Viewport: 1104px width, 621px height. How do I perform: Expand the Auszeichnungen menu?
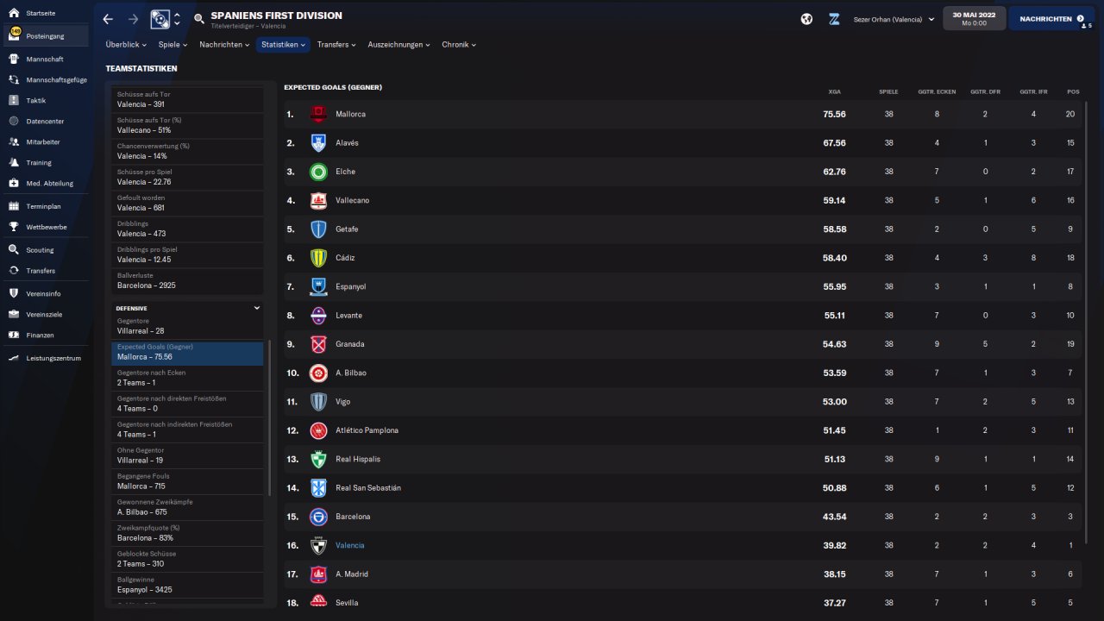[x=400, y=44]
